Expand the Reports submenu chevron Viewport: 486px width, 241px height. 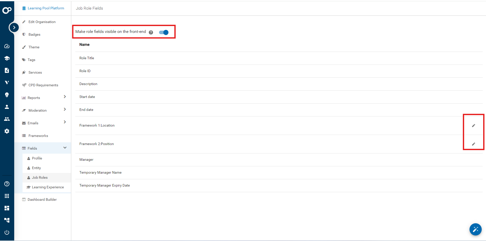click(x=65, y=97)
